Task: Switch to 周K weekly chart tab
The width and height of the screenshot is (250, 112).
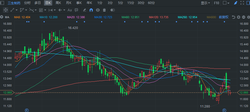Action: (x=58, y=3)
